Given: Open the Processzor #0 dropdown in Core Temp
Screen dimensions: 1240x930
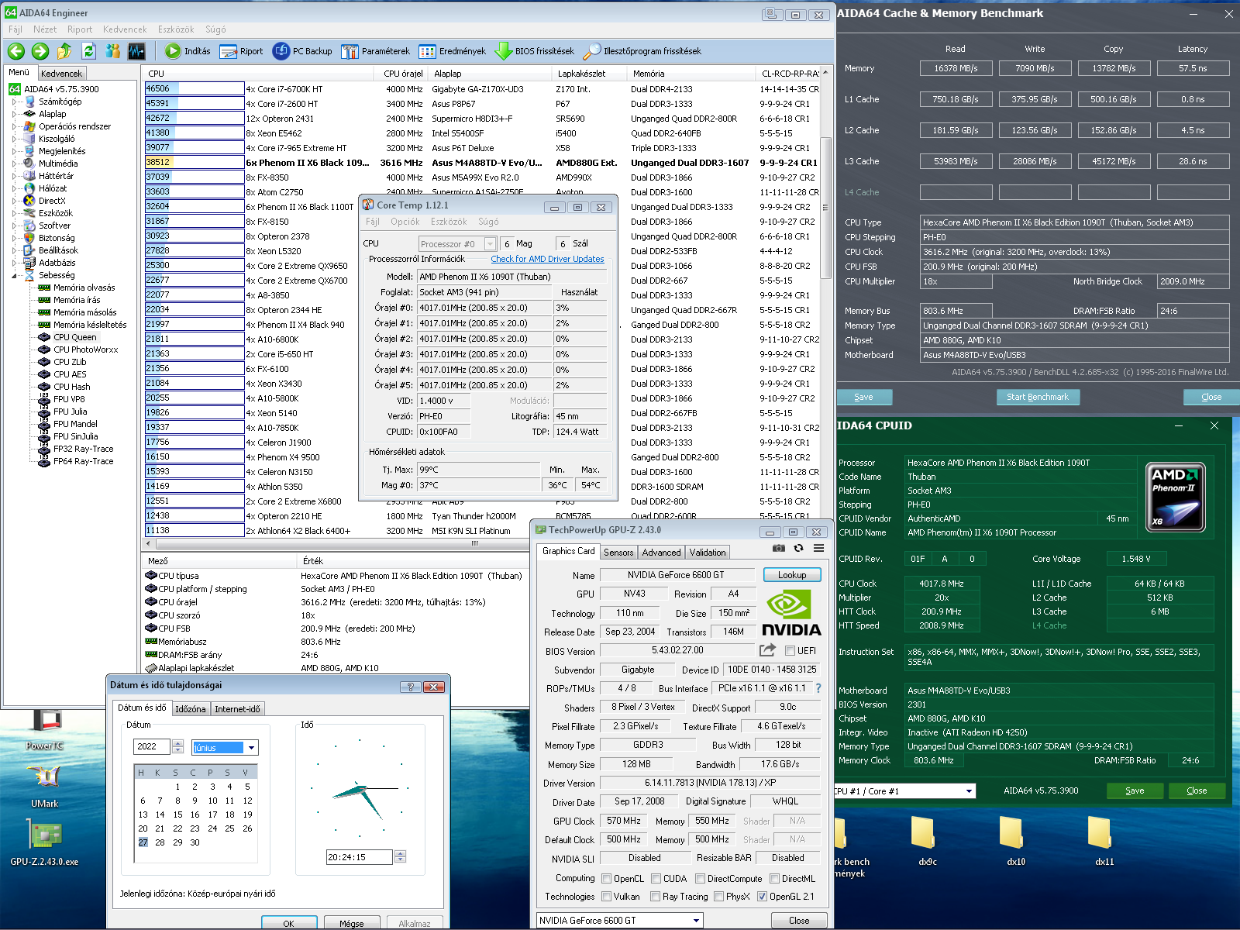Looking at the screenshot, I should tap(490, 244).
